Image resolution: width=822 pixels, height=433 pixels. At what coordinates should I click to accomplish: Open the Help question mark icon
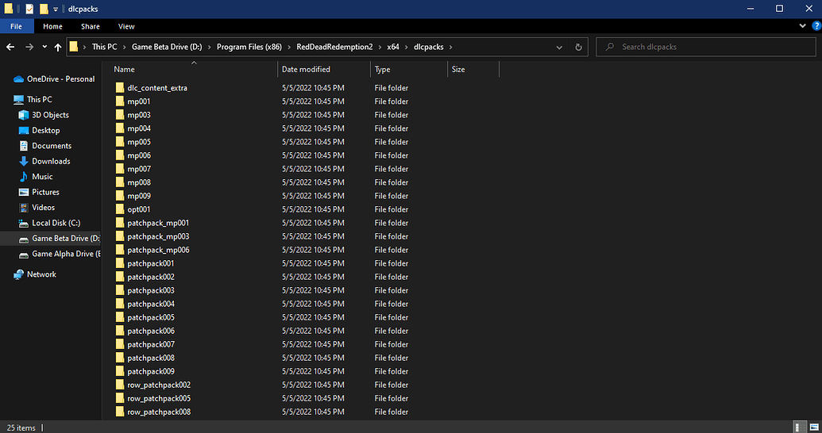point(816,26)
